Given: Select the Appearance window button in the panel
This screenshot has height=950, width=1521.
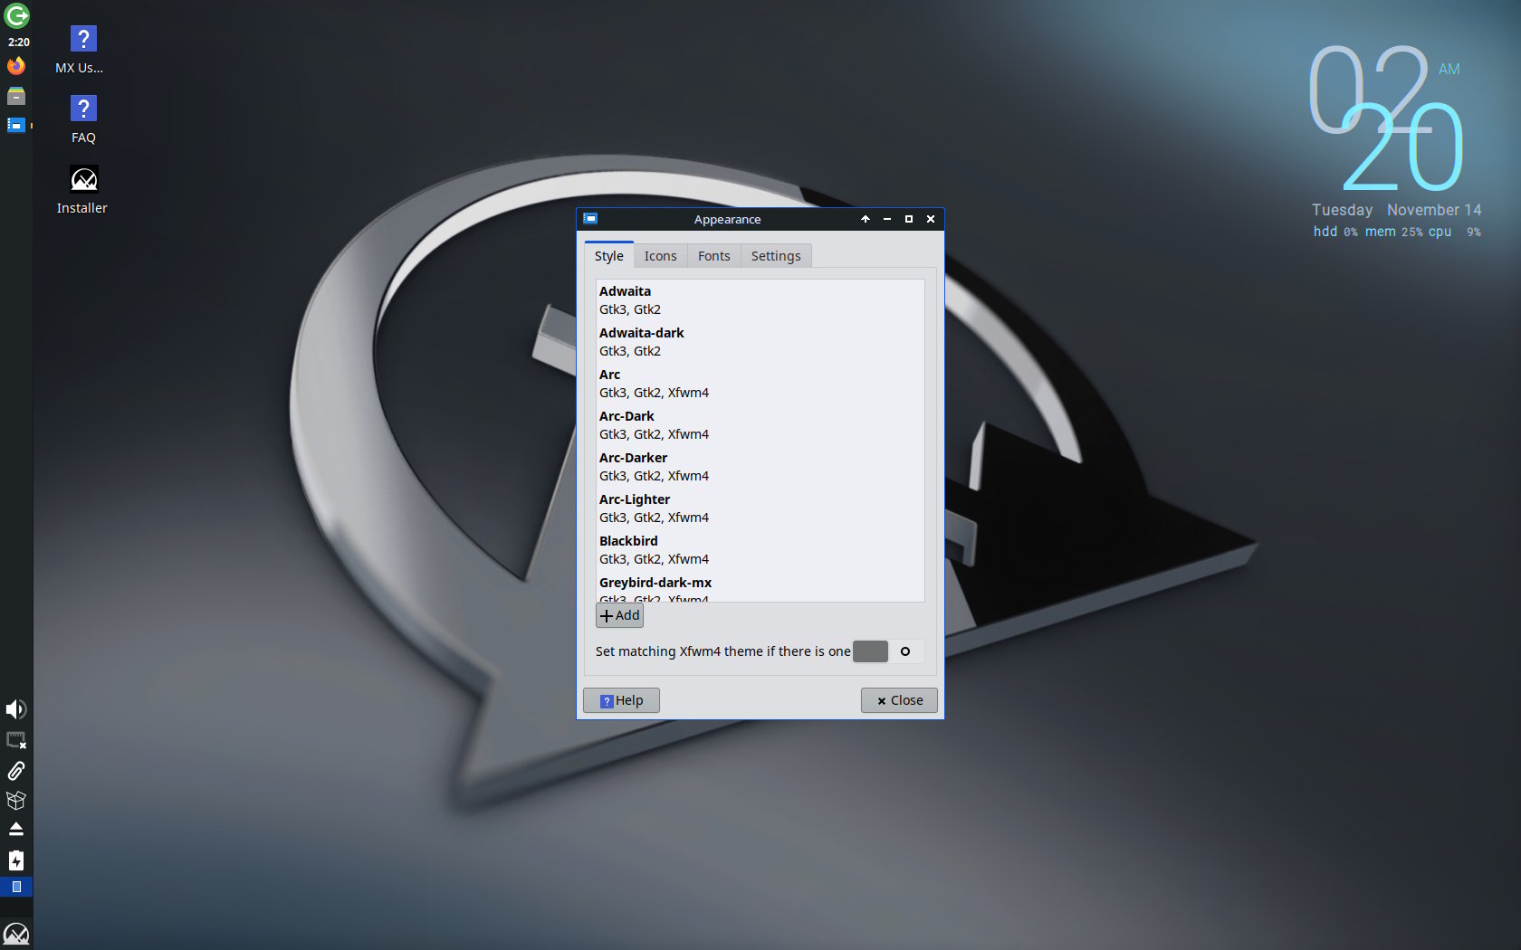Looking at the screenshot, I should point(16,125).
